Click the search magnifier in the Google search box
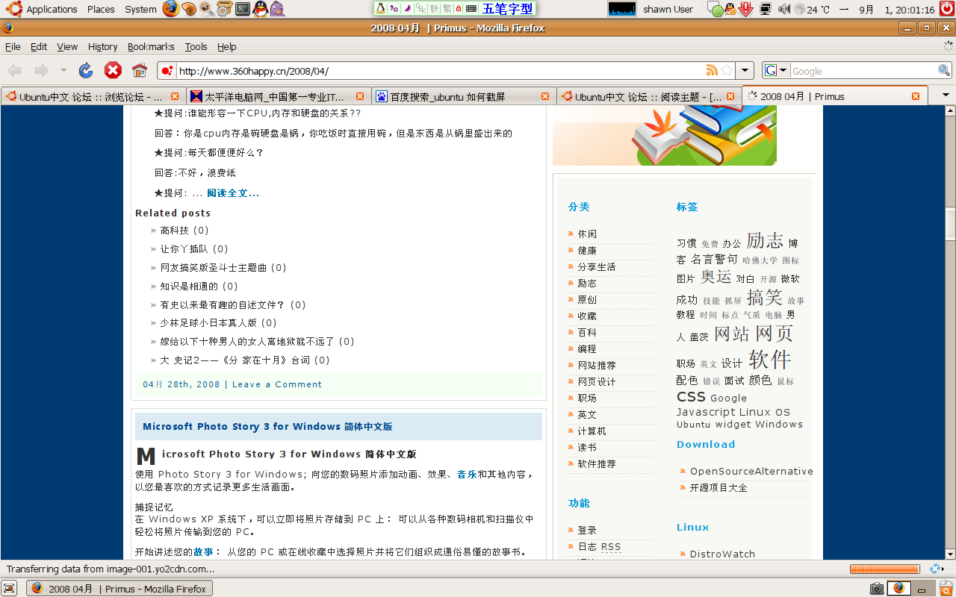Image resolution: width=956 pixels, height=597 pixels. [944, 70]
